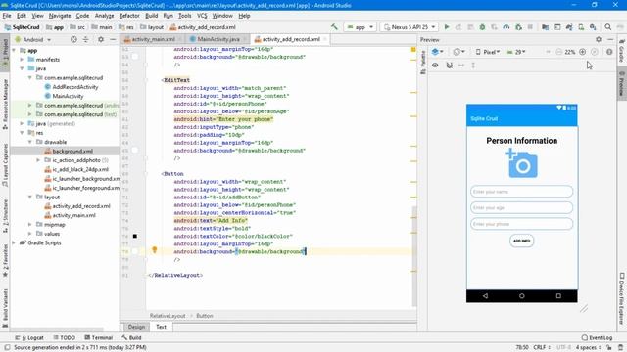Hide the Preview panel with minus icon
Image resolution: width=627 pixels, height=352 pixels.
(x=610, y=39)
